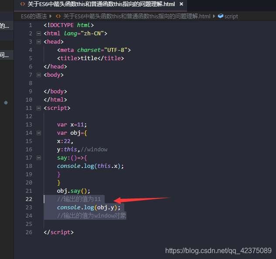The height and width of the screenshot is (259, 276).
Task: Click the 'obj.say();' call
Action: point(74,191)
